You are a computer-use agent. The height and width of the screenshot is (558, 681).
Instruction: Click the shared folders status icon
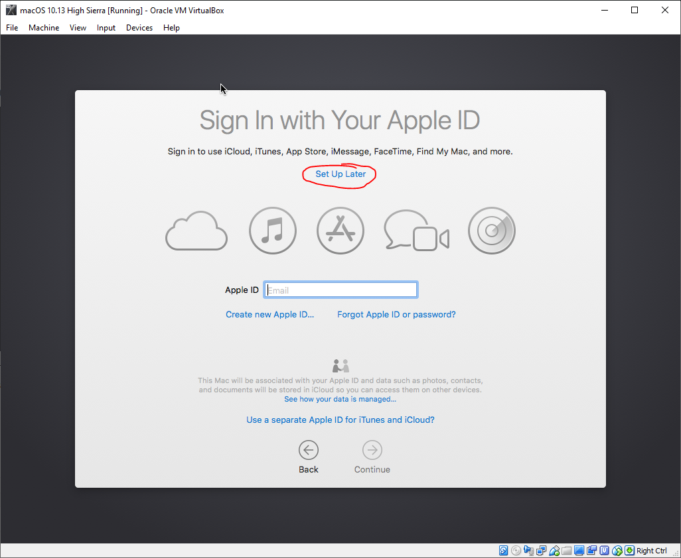566,550
